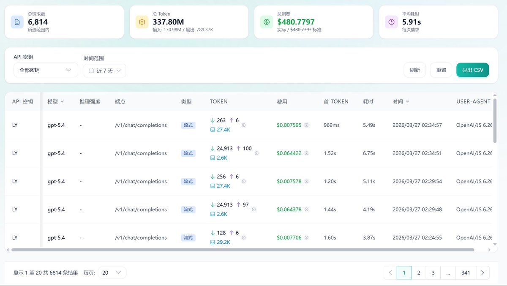Click the 导出 CSV button
Screen dimensions: 507x286
[x=473, y=70]
